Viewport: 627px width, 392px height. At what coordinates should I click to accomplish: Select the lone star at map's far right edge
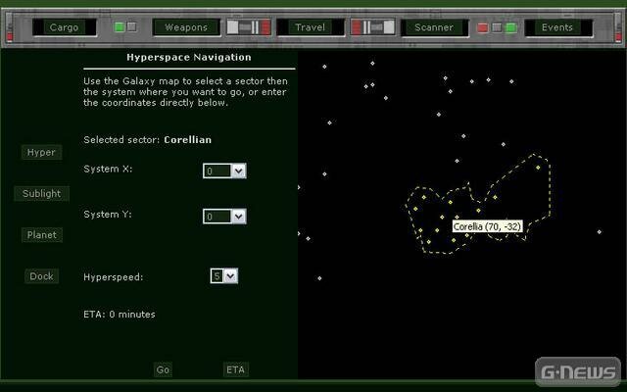[x=599, y=232]
